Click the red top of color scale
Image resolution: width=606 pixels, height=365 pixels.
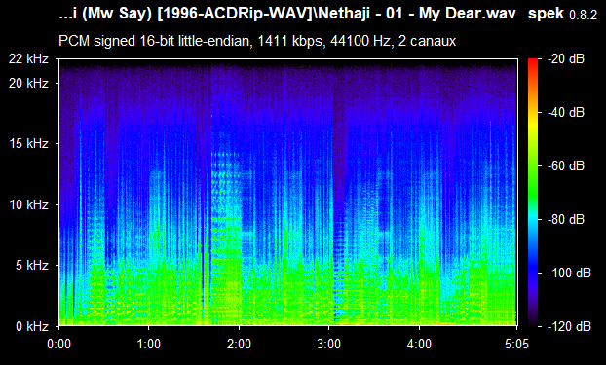click(533, 61)
